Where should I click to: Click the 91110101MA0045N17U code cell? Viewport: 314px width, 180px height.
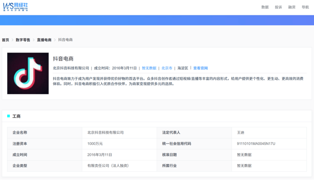point(269,144)
